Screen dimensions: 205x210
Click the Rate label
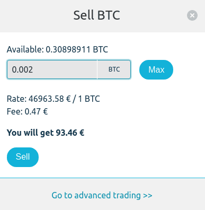coord(16,99)
